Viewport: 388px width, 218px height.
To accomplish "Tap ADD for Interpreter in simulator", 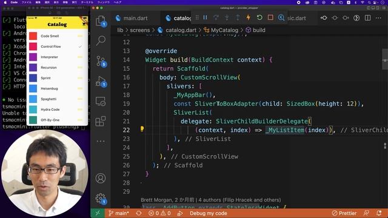I will click(x=80, y=57).
